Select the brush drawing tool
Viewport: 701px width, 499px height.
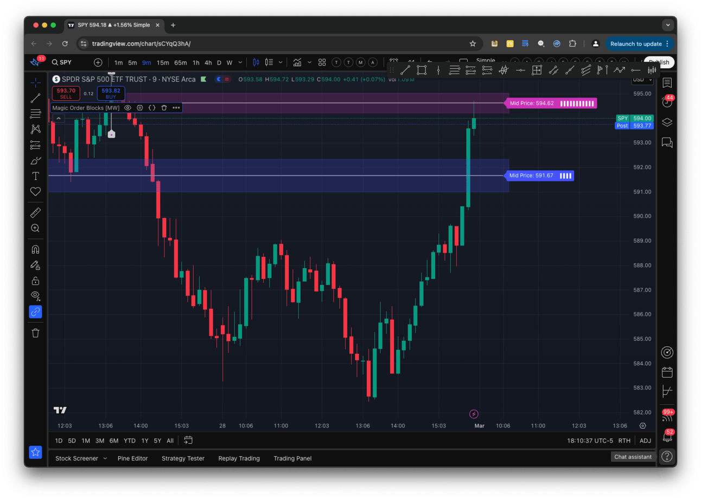(x=35, y=160)
